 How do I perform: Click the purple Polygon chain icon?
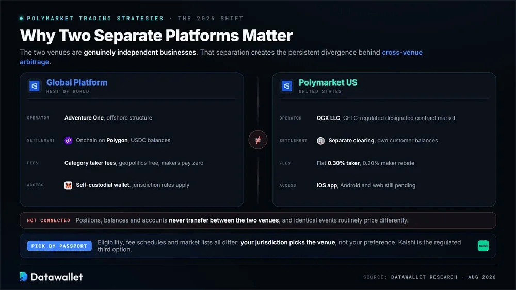[68, 140]
